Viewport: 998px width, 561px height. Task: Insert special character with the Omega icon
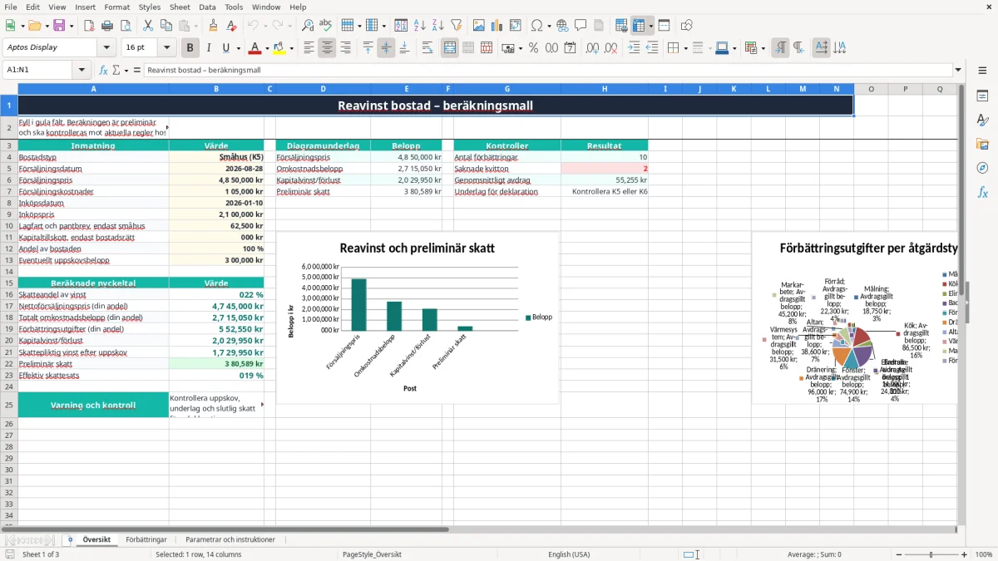click(x=536, y=26)
